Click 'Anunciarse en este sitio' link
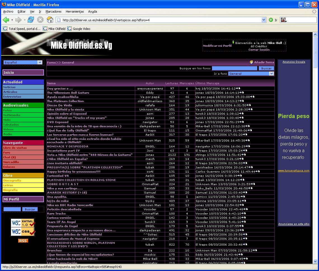 pos(294,224)
